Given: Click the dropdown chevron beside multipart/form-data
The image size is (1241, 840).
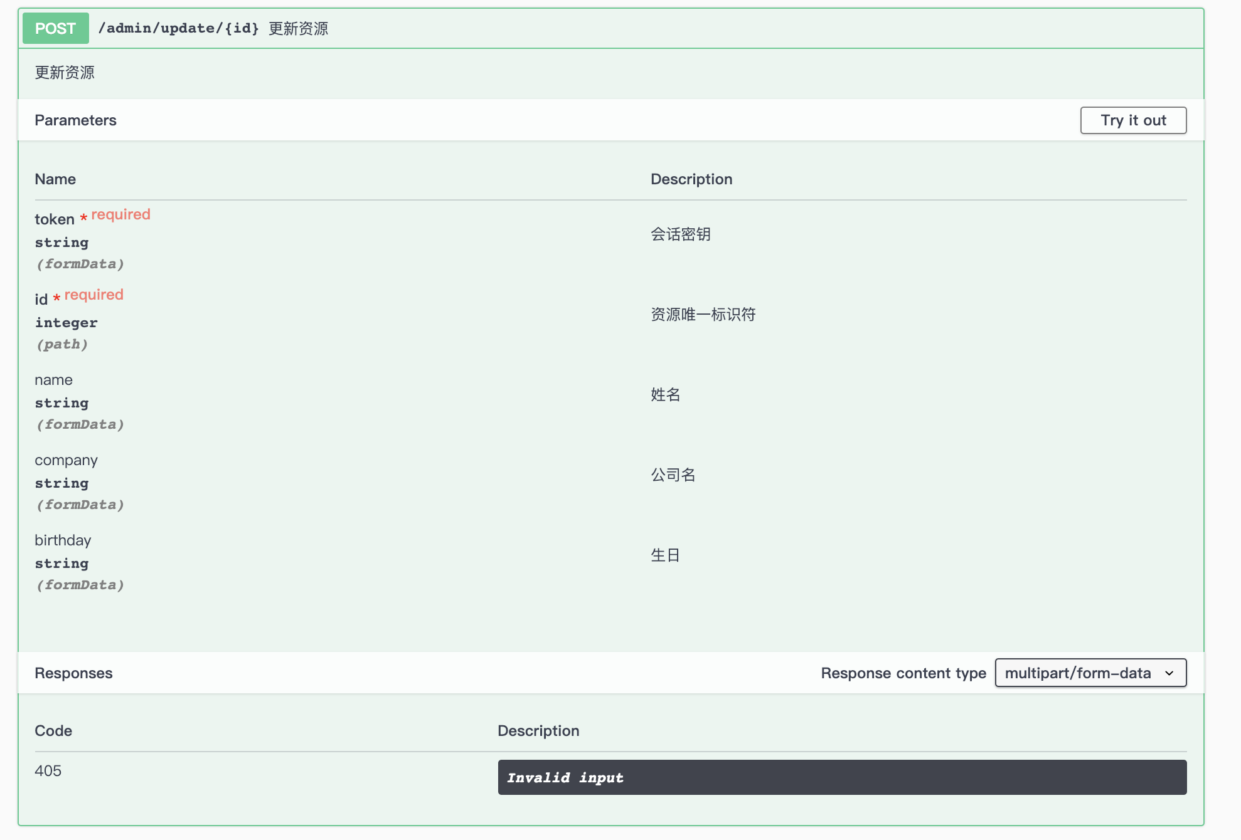Looking at the screenshot, I should [x=1169, y=673].
